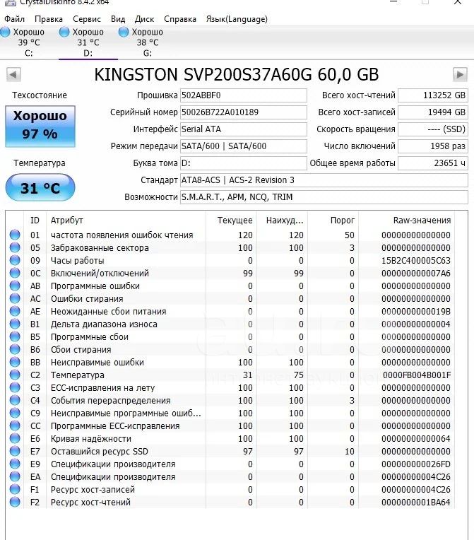The width and height of the screenshot is (474, 540).
Task: Click status icon for attribute 01 read errors
Action: (x=15, y=235)
